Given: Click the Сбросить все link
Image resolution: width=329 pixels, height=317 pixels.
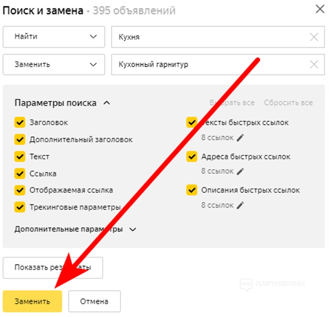Looking at the screenshot, I should (x=288, y=103).
